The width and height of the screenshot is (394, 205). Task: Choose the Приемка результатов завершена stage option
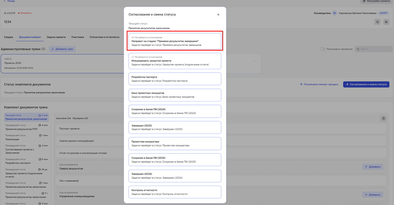175,41
